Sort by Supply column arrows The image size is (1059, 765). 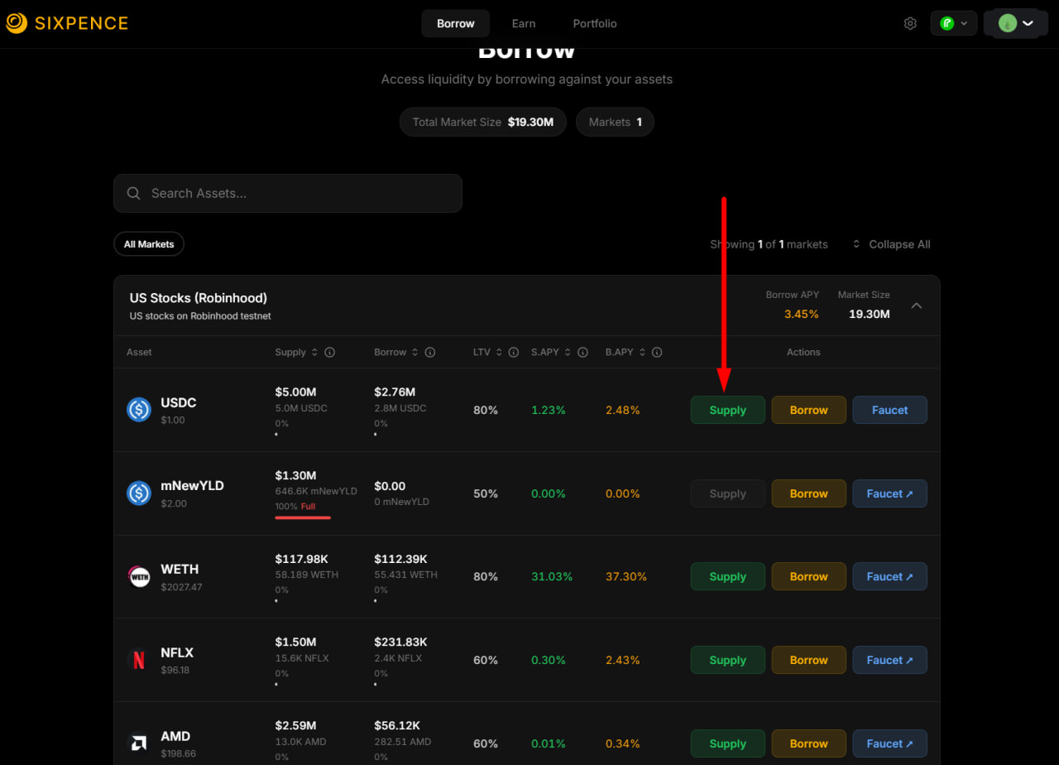click(314, 352)
